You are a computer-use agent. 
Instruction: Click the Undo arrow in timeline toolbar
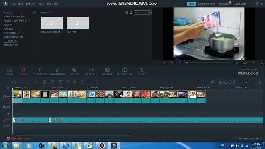tap(14, 82)
